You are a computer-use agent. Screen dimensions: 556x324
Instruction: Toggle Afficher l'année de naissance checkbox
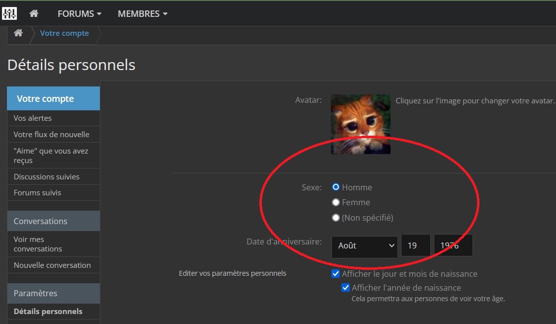pos(345,288)
